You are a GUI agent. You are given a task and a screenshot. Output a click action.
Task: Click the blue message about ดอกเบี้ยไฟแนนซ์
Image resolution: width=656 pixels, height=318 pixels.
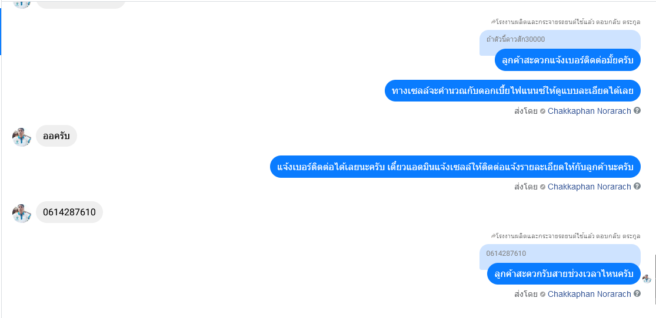(512, 90)
